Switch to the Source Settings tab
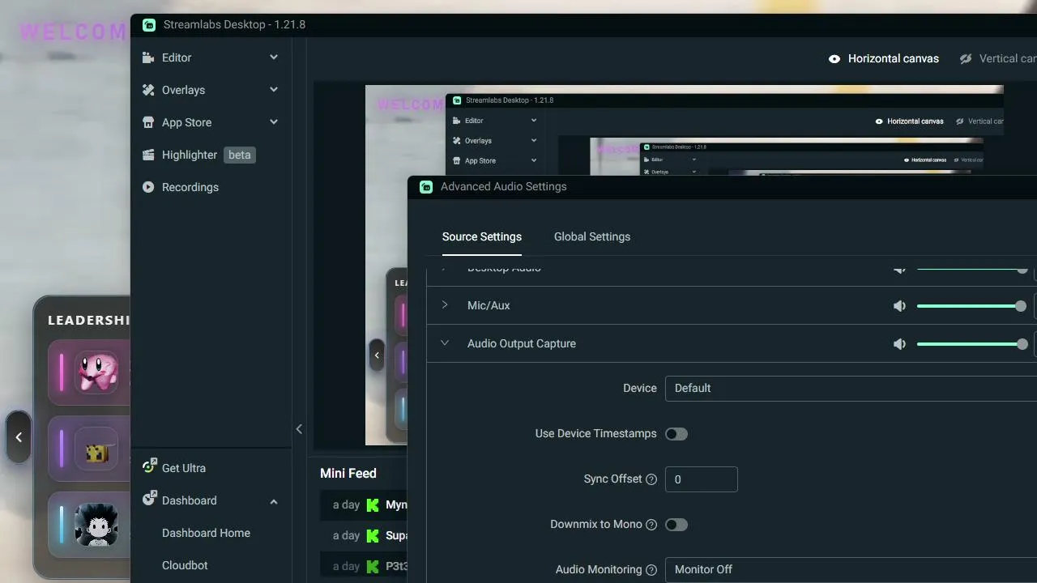 click(x=482, y=237)
